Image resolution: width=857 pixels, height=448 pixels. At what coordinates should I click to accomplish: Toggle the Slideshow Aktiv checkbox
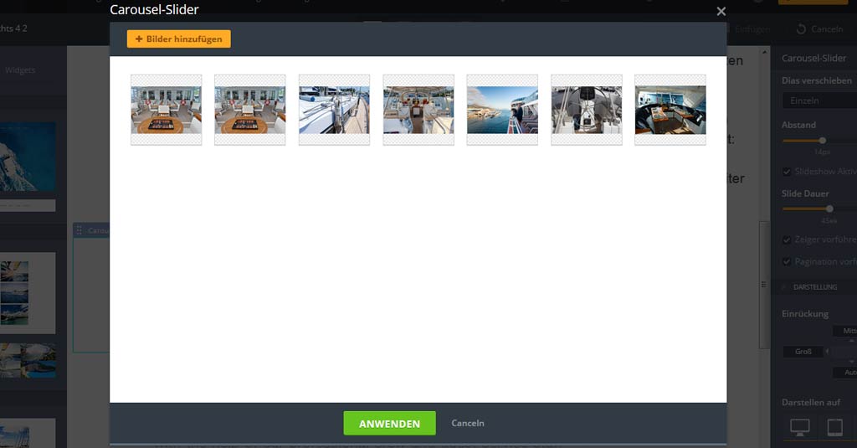[787, 172]
